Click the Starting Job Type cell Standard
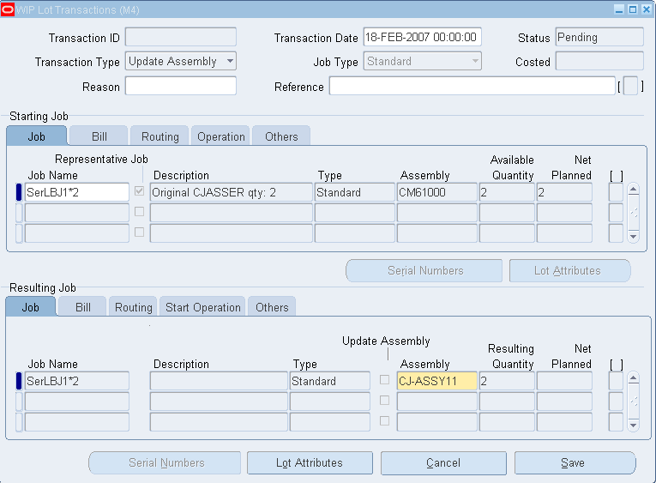 (354, 192)
